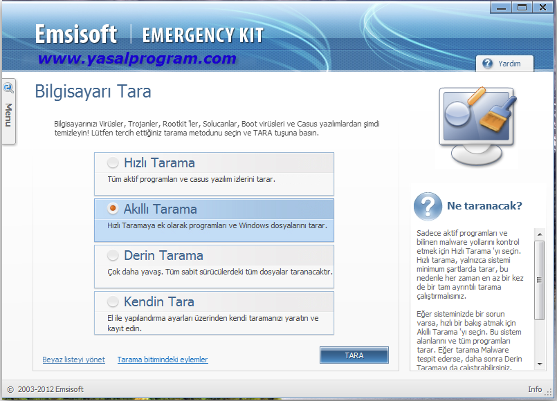The width and height of the screenshot is (557, 401).
Task: Click the Yardım help question mark icon
Action: coord(487,64)
